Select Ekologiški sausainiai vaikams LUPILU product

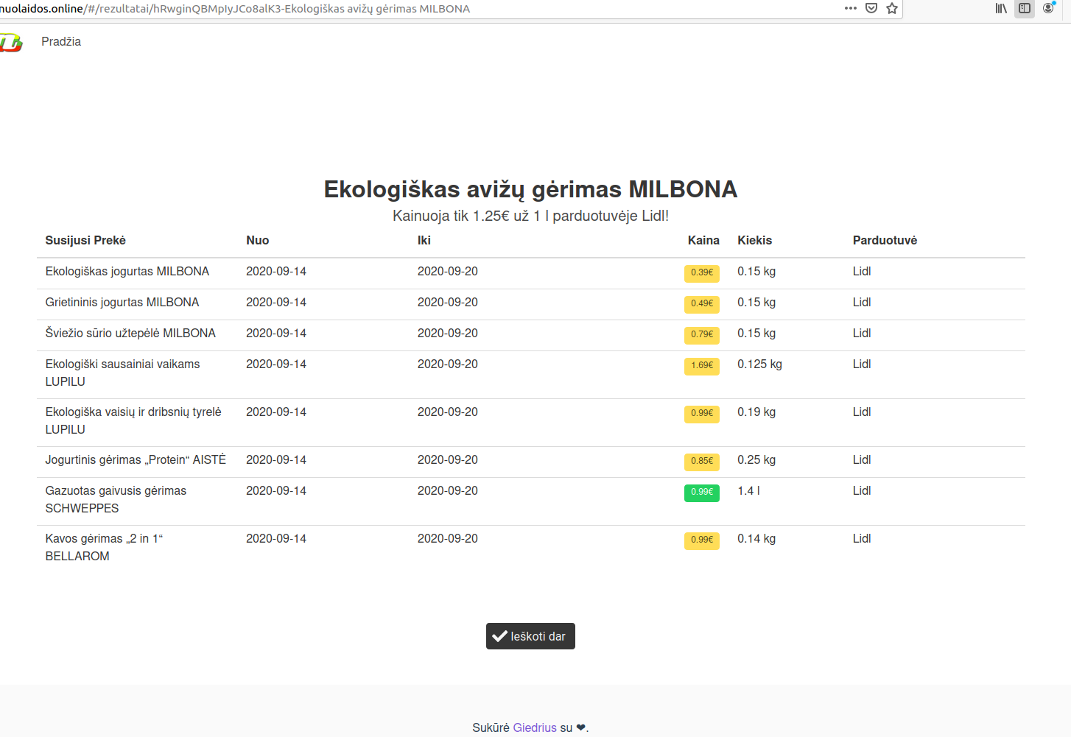point(122,373)
